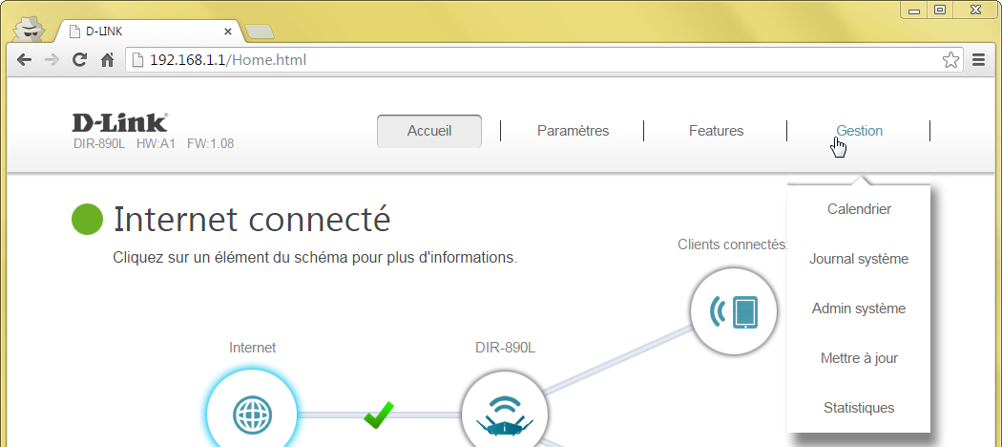Reload the router page
The width and height of the screenshot is (1002, 447).
tap(80, 60)
